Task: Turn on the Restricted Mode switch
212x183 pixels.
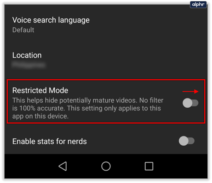Action: (190, 103)
